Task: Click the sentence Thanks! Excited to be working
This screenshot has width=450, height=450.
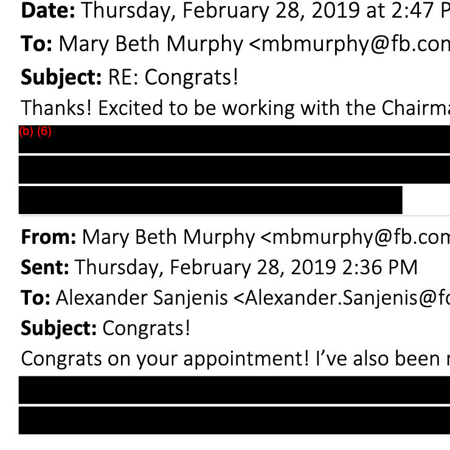Action: point(235,108)
